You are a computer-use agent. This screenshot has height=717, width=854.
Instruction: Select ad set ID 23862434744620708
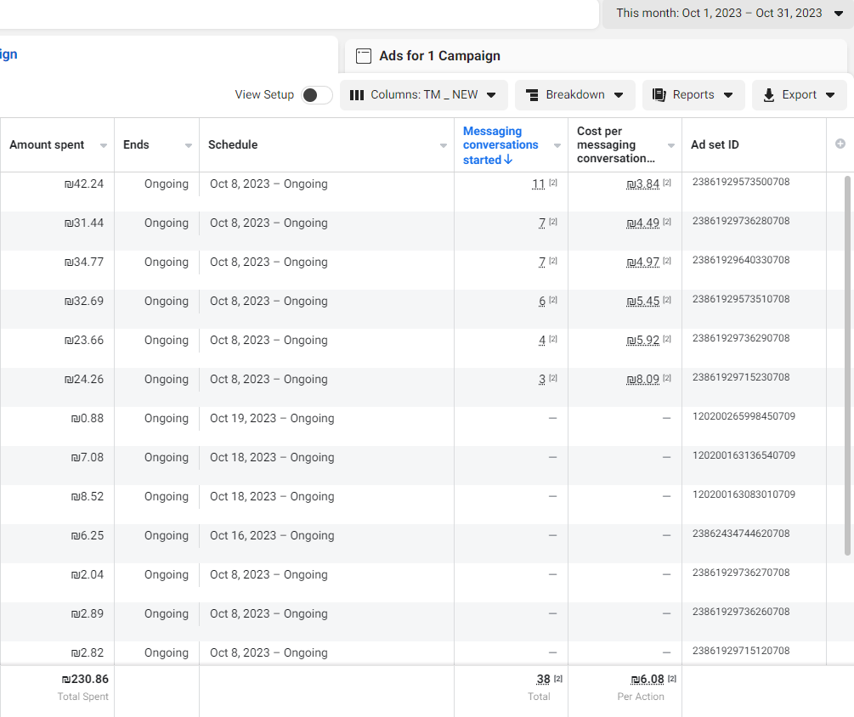tap(741, 534)
